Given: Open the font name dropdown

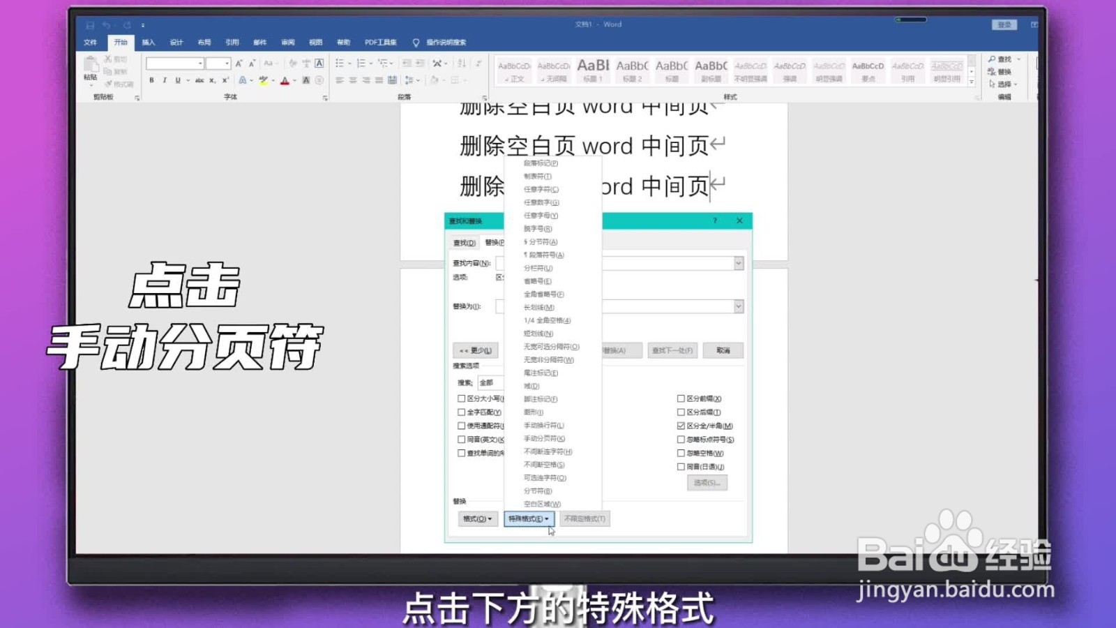Looking at the screenshot, I should pos(200,63).
